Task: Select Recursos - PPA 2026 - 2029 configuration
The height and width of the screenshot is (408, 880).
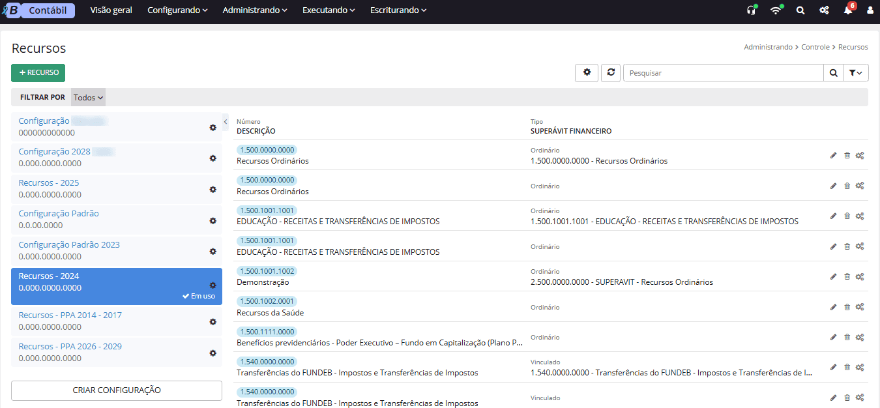Action: (x=70, y=347)
